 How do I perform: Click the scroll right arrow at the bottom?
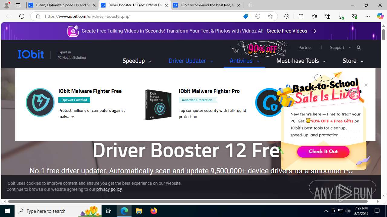point(378,201)
